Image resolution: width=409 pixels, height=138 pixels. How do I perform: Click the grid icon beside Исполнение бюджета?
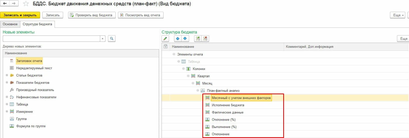(207, 105)
